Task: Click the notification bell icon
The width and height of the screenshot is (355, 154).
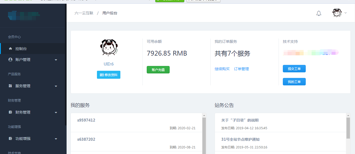Action: pos(319,13)
